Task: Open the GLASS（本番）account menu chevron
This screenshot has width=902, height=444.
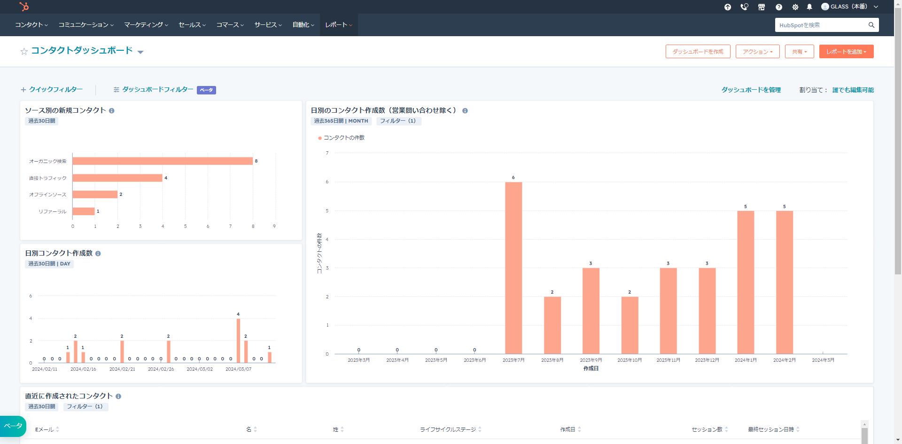Action: pos(877,7)
